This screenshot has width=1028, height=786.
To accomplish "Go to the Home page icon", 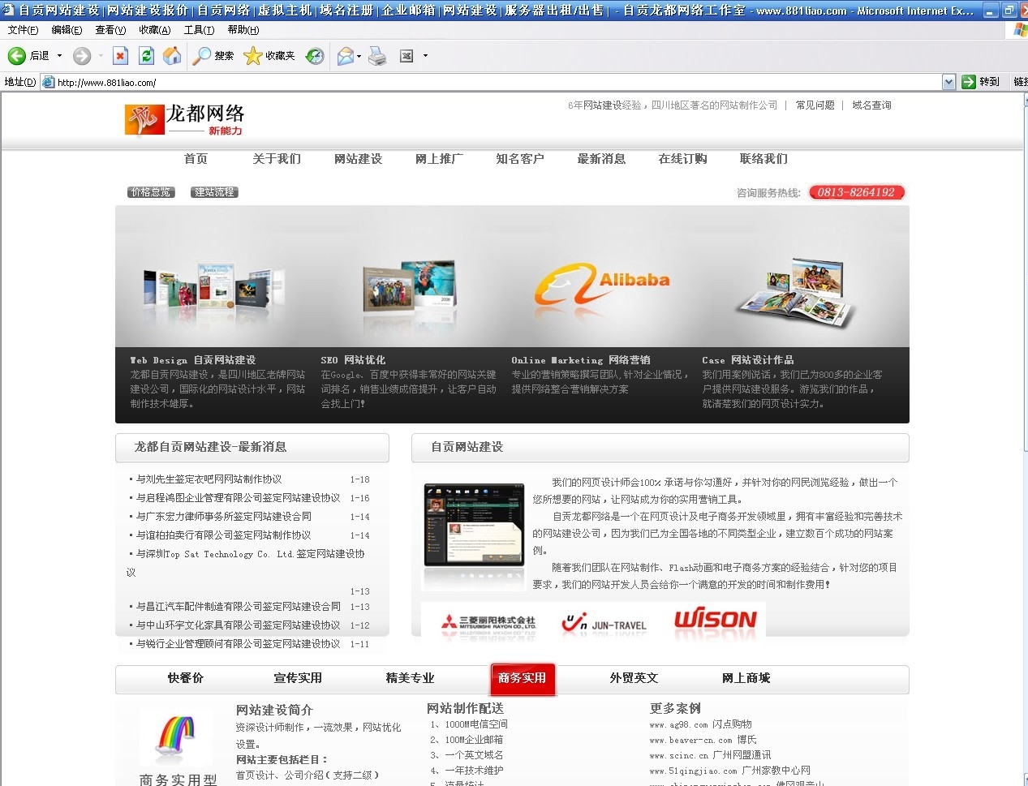I will [172, 56].
